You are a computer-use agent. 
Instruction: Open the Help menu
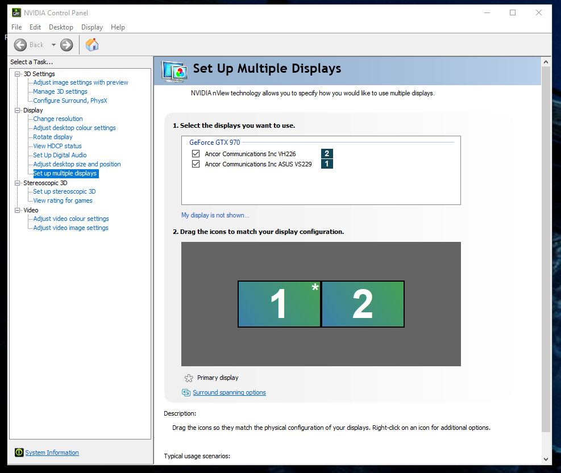[x=118, y=27]
